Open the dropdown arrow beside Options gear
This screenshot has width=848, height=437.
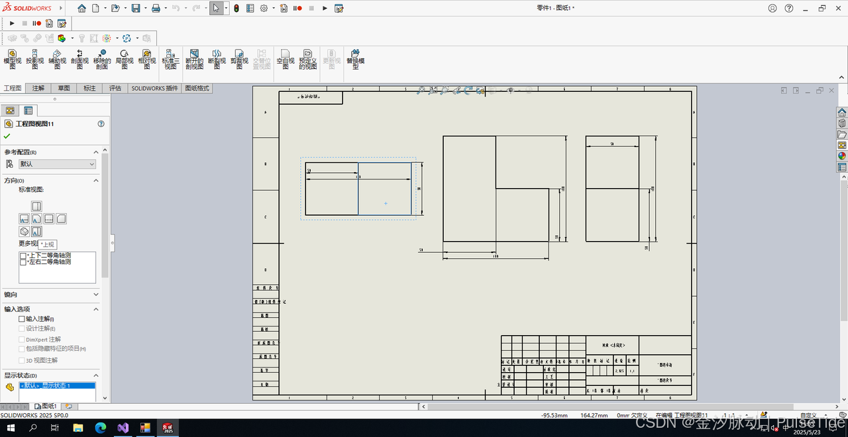pyautogui.click(x=272, y=9)
